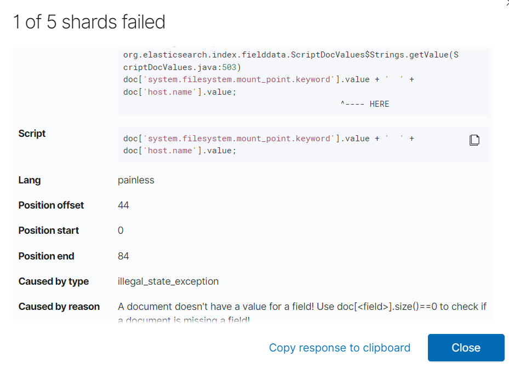Click the 'A document doesn't have a value' message
This screenshot has width=509, height=369.
point(302,307)
